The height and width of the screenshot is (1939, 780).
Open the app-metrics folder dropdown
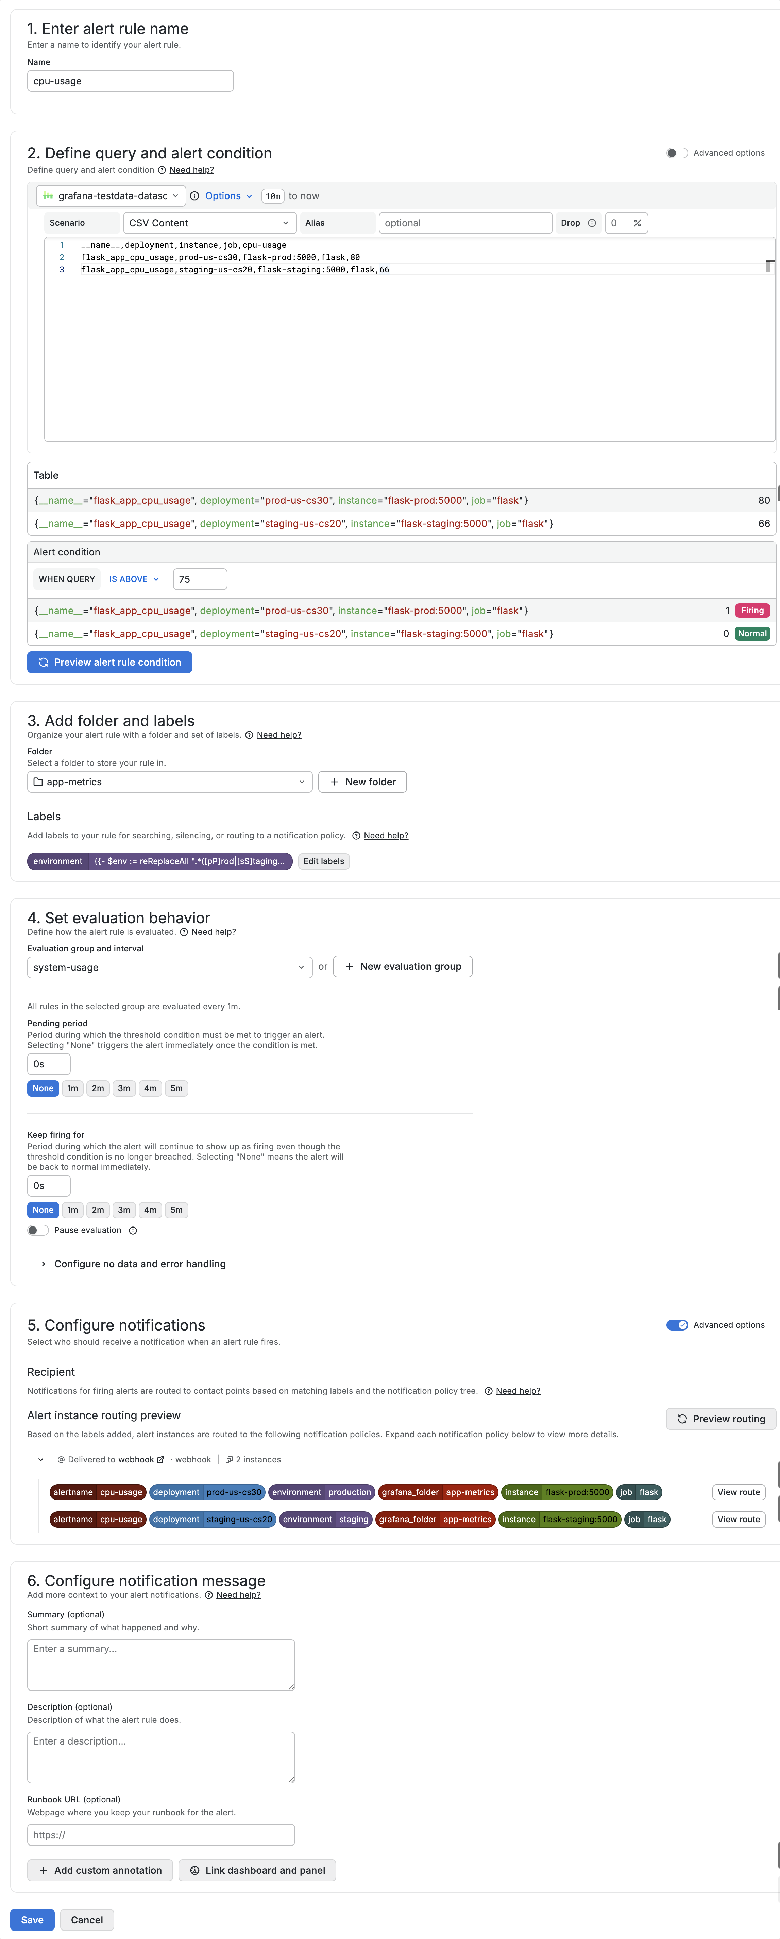(x=169, y=782)
